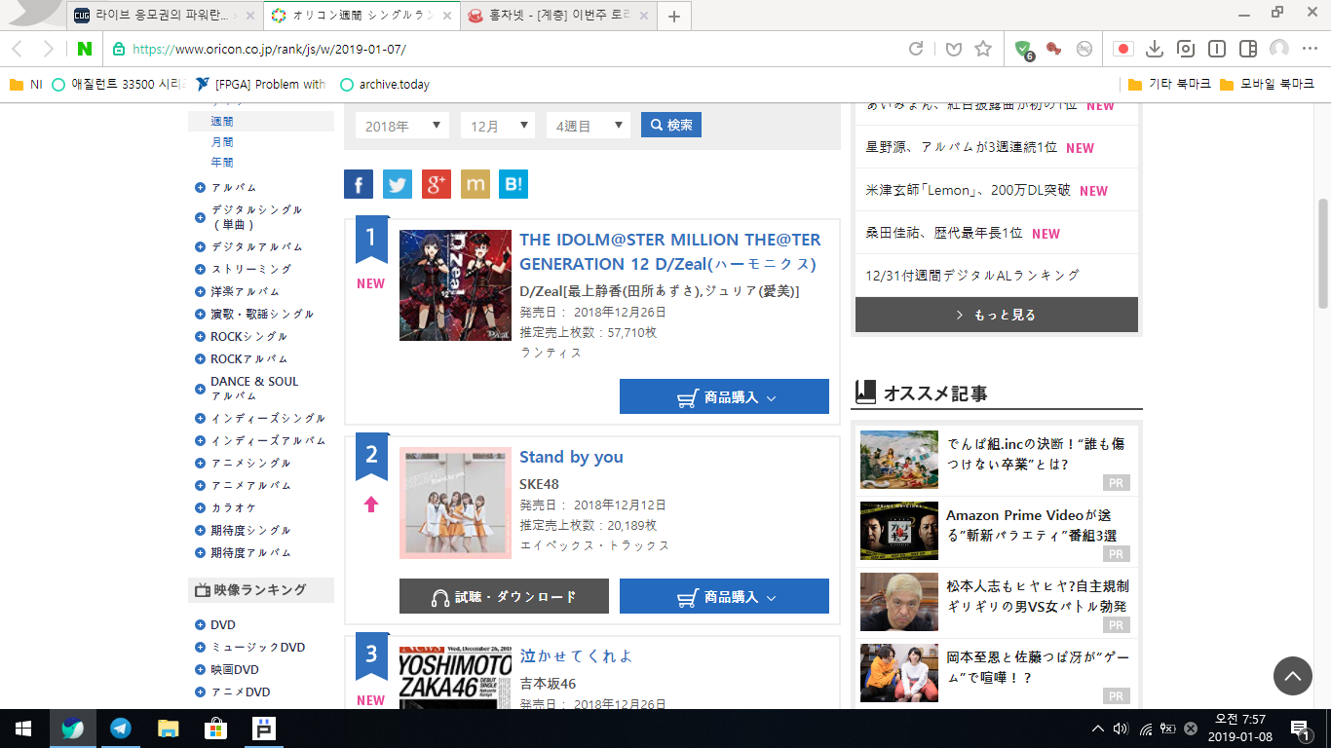This screenshot has width=1331, height=748.
Task: Share page via Twitter icon
Action: coord(398,184)
